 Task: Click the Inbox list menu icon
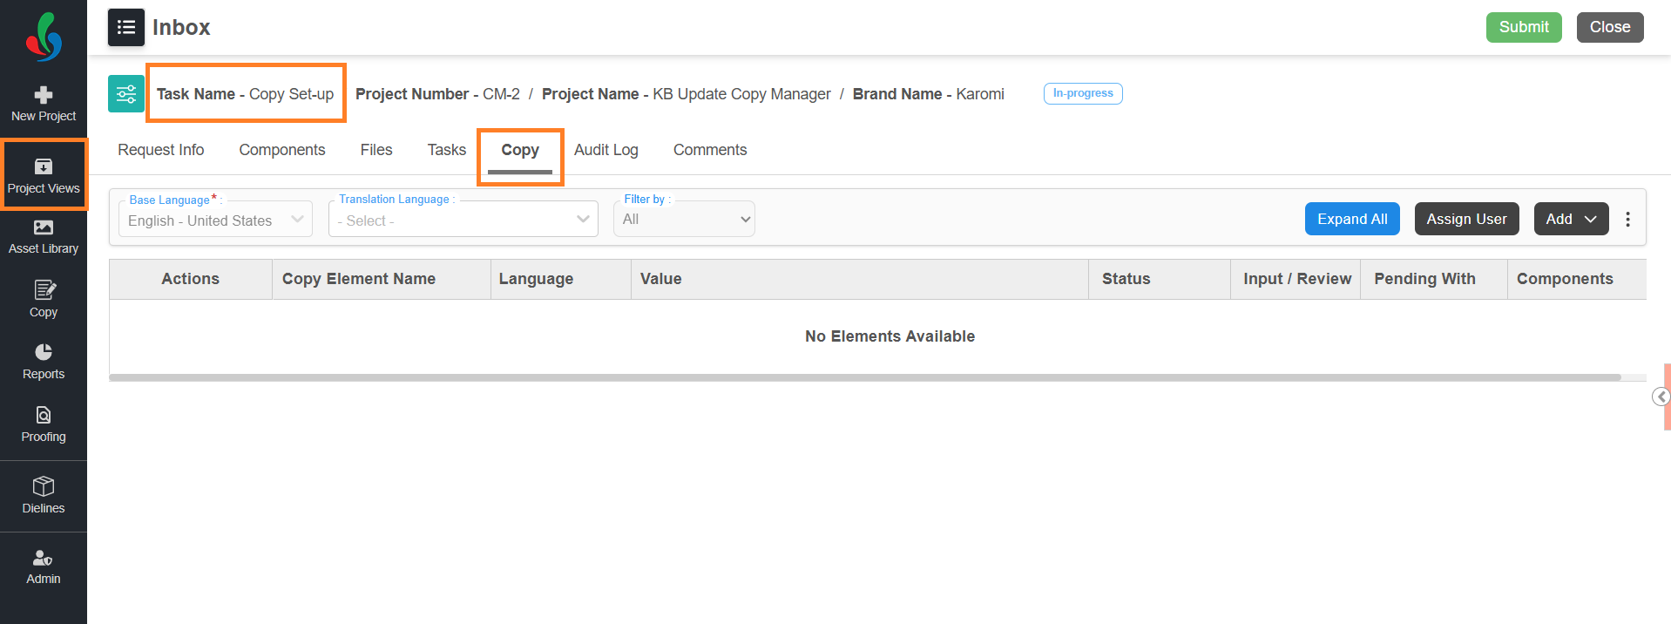pos(126,27)
